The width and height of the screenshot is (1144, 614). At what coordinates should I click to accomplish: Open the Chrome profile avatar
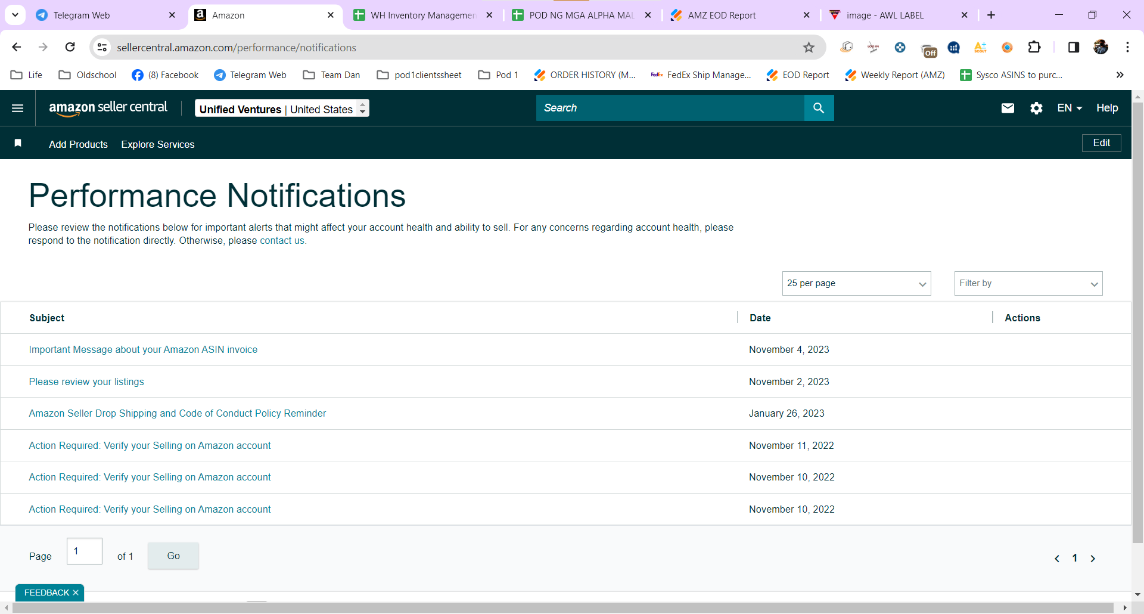tap(1101, 47)
